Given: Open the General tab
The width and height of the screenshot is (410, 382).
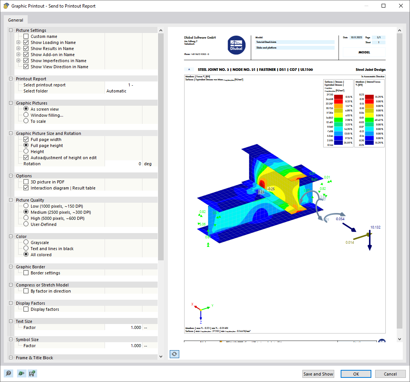Looking at the screenshot, I should pos(16,20).
